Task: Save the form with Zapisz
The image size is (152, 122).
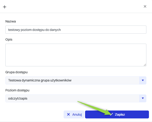Action: point(117,114)
